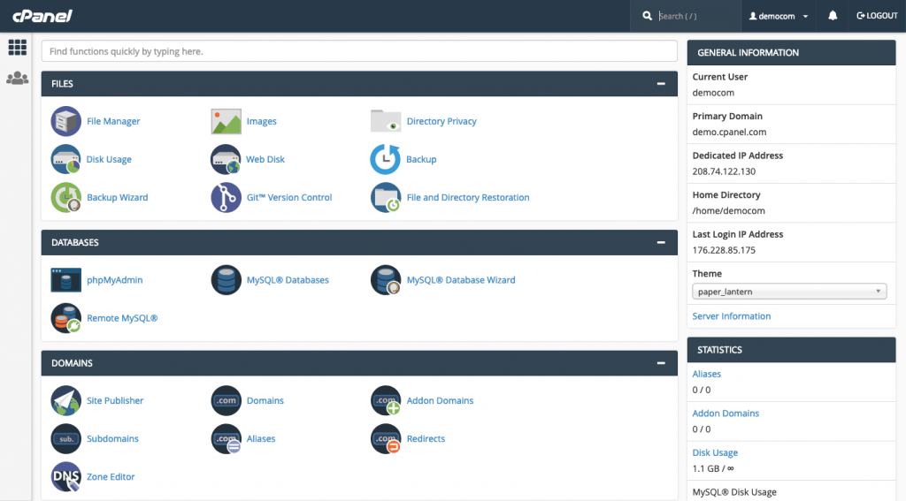Open the Redirects text link

(x=426, y=438)
